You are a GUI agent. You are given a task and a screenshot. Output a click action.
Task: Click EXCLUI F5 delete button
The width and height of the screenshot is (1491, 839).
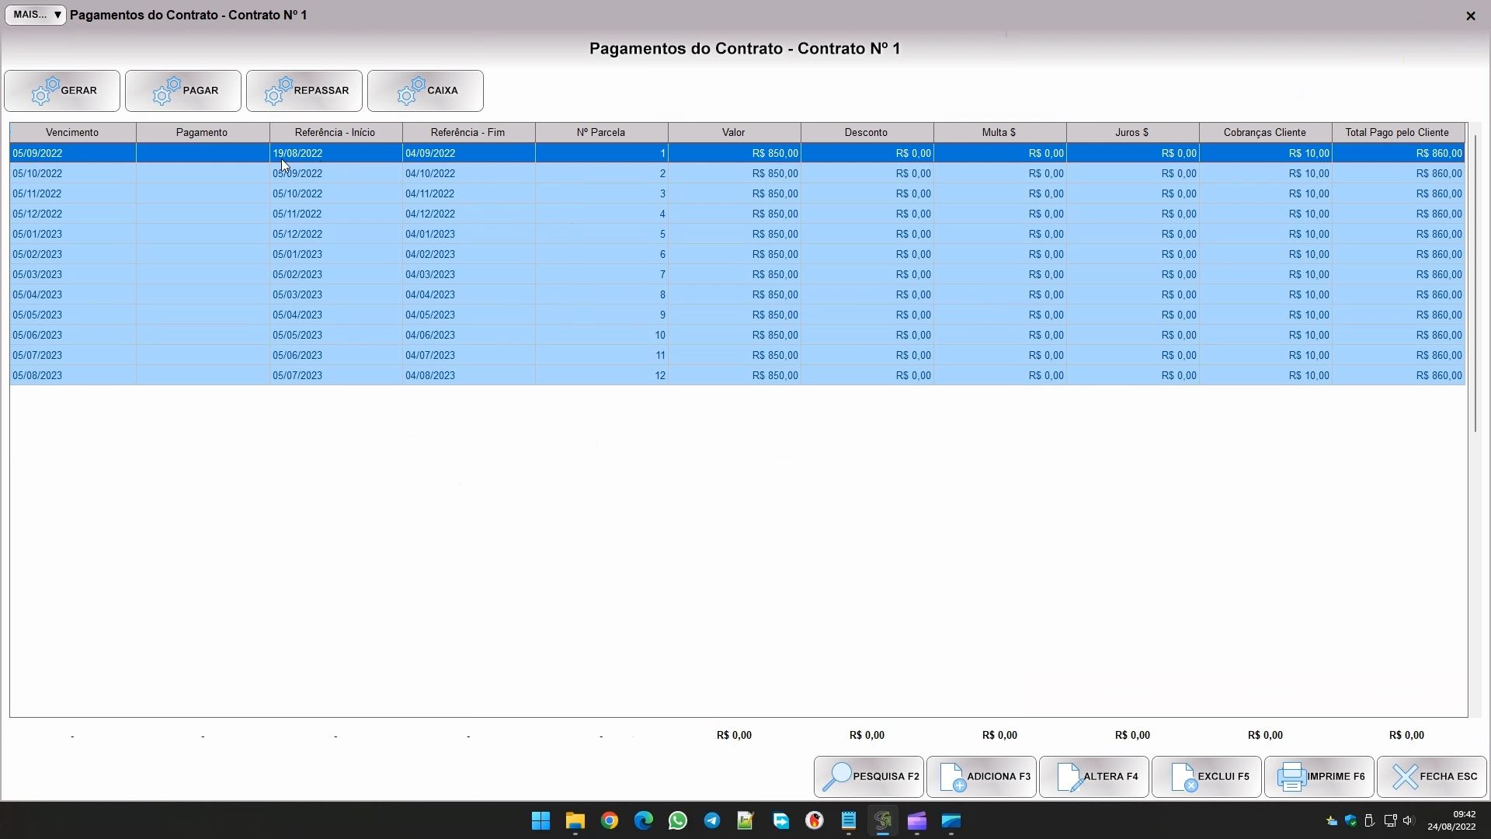coord(1207,777)
